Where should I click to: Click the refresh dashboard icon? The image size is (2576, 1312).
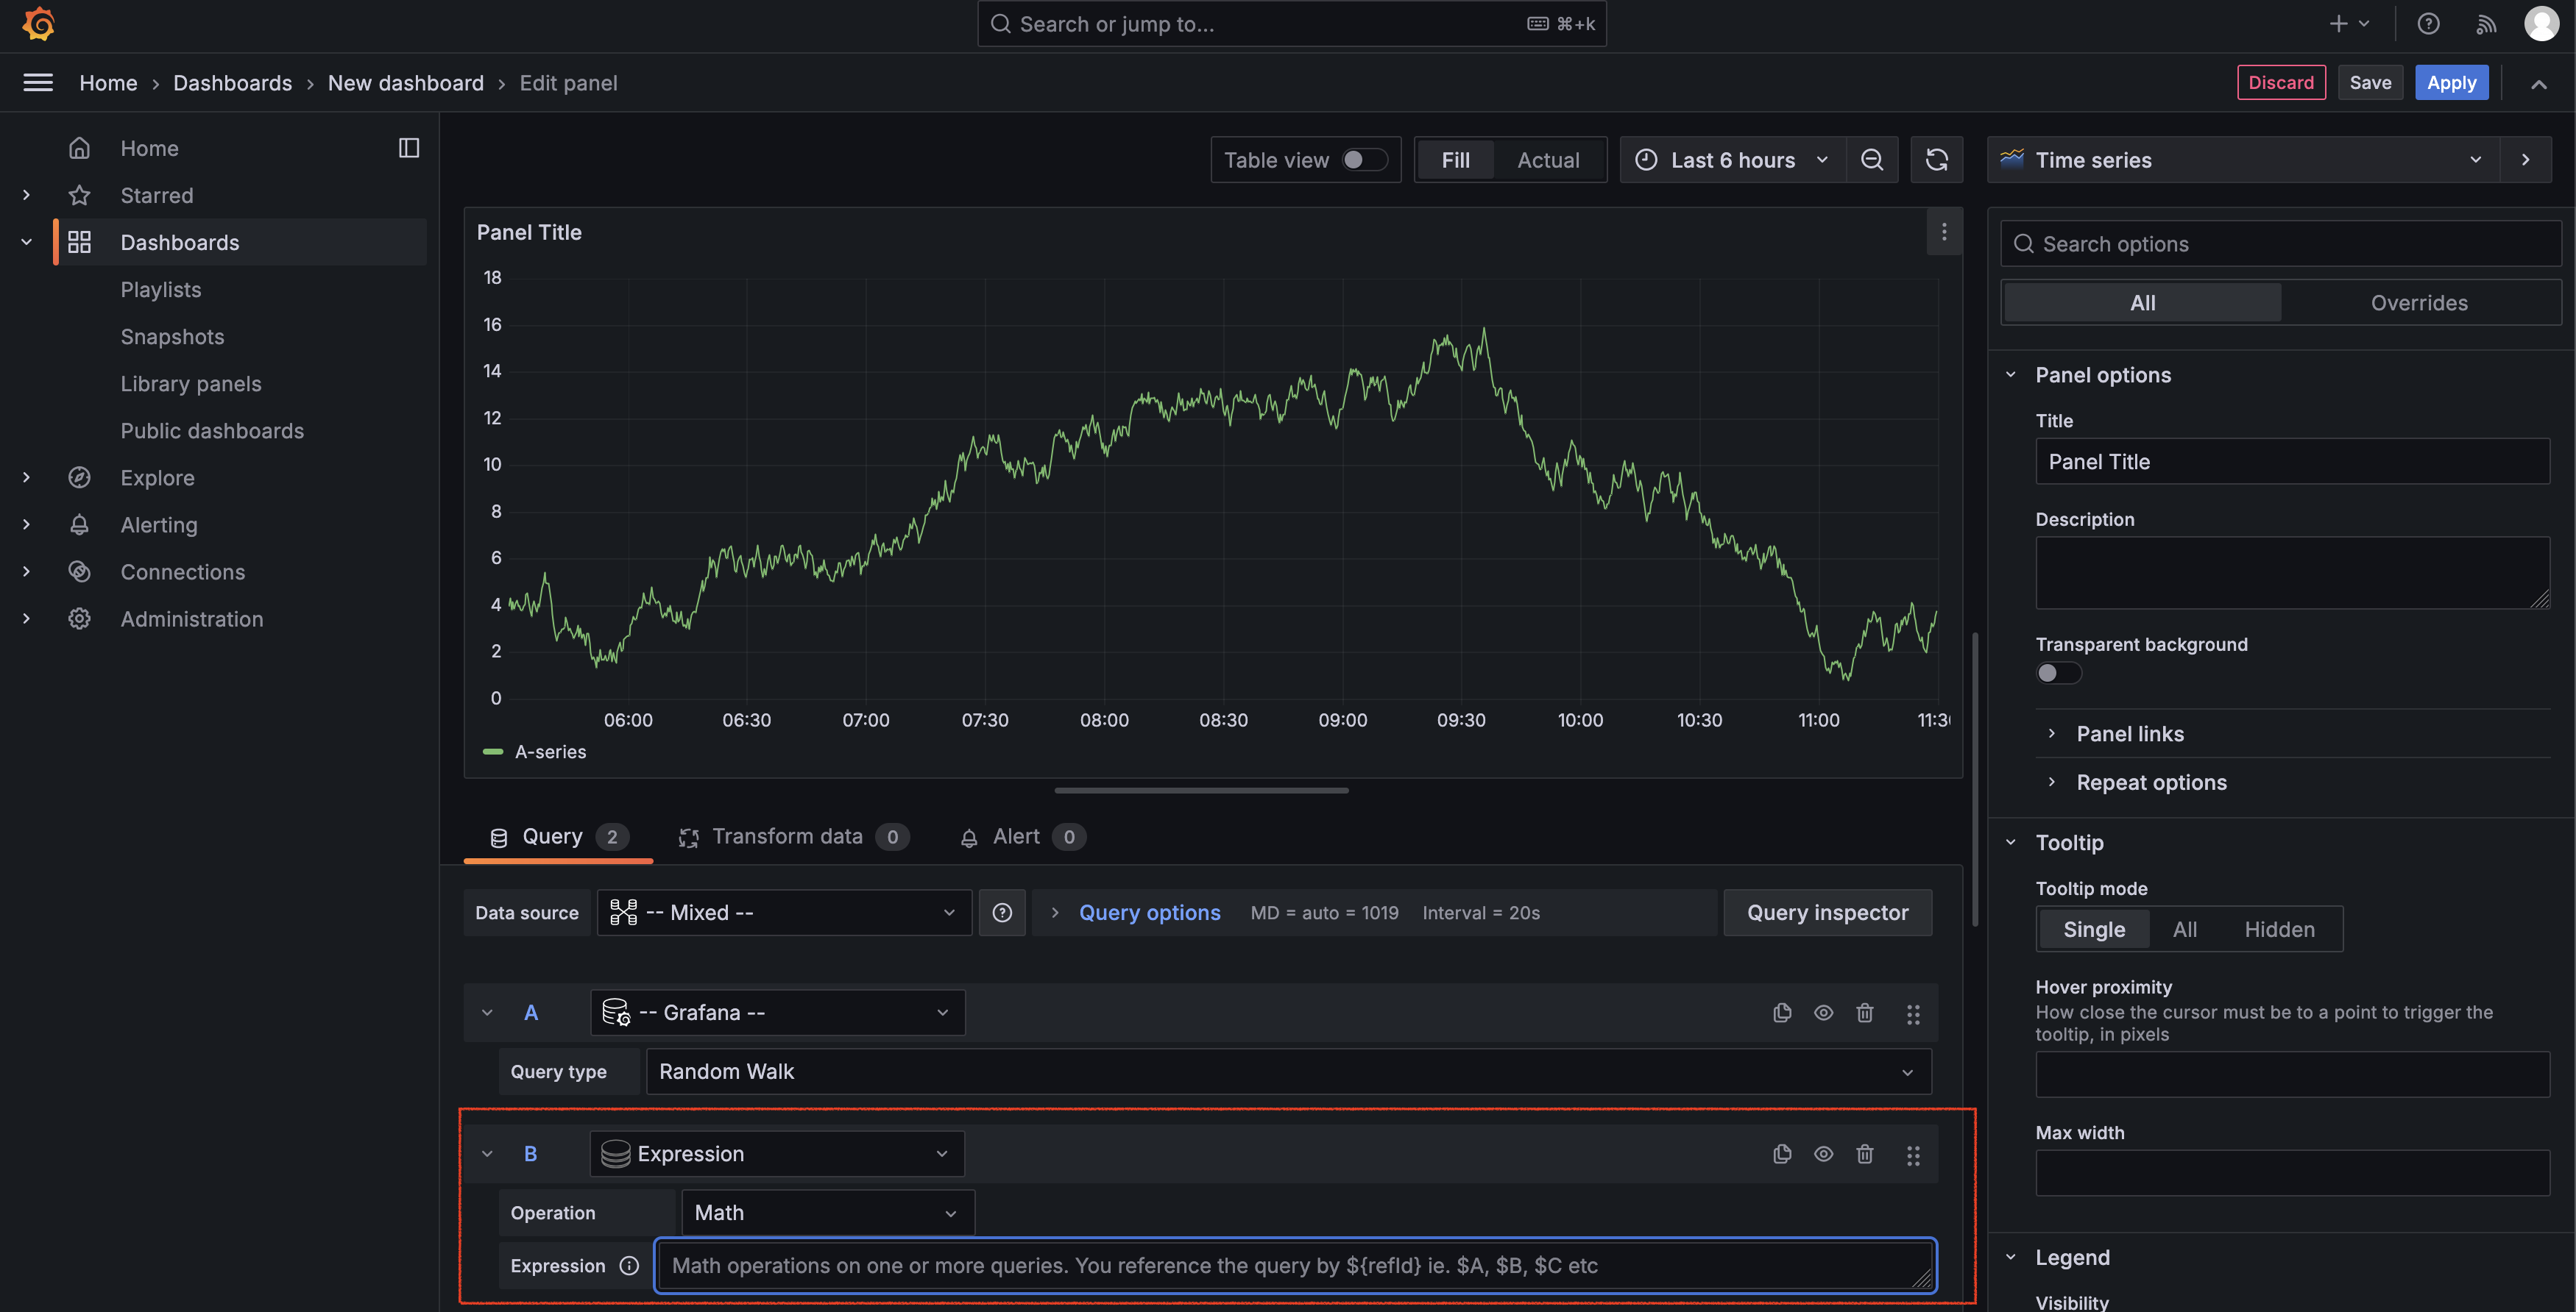point(1936,160)
